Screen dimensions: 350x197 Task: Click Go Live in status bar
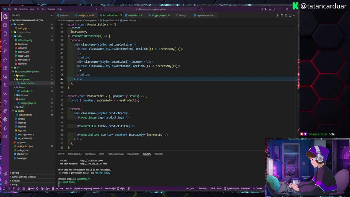(x=246, y=189)
